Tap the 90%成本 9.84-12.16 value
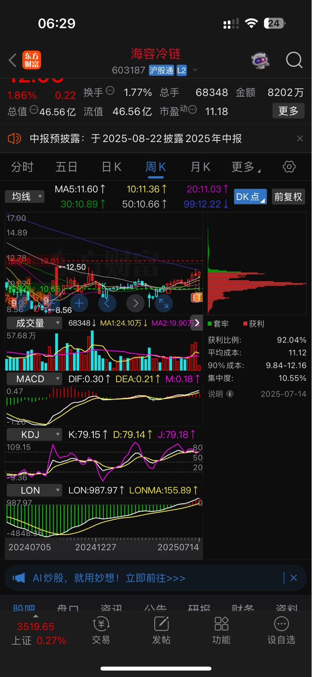Screen dimensions: 312x677 [286, 366]
